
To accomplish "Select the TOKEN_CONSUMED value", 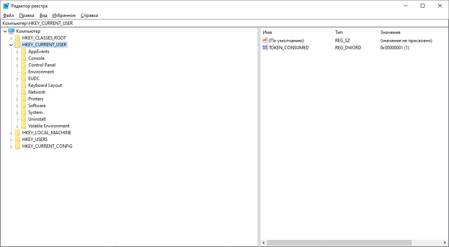I will pos(289,47).
